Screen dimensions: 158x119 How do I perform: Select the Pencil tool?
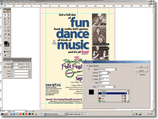5,21
